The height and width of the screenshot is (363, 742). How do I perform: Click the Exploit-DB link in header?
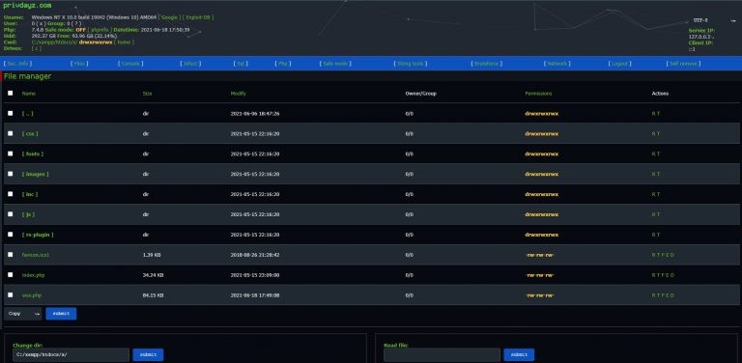(198, 17)
